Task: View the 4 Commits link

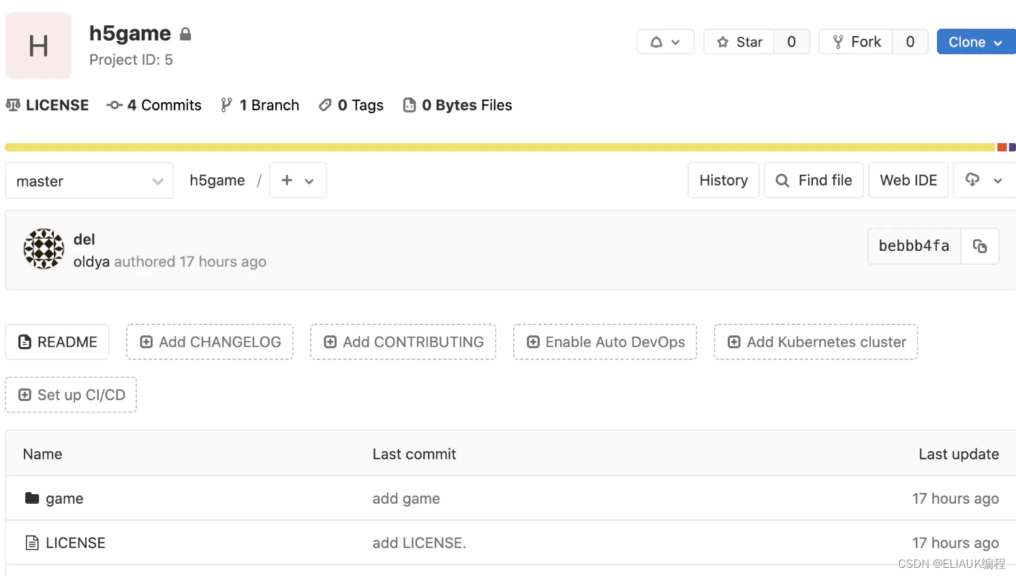Action: (155, 106)
